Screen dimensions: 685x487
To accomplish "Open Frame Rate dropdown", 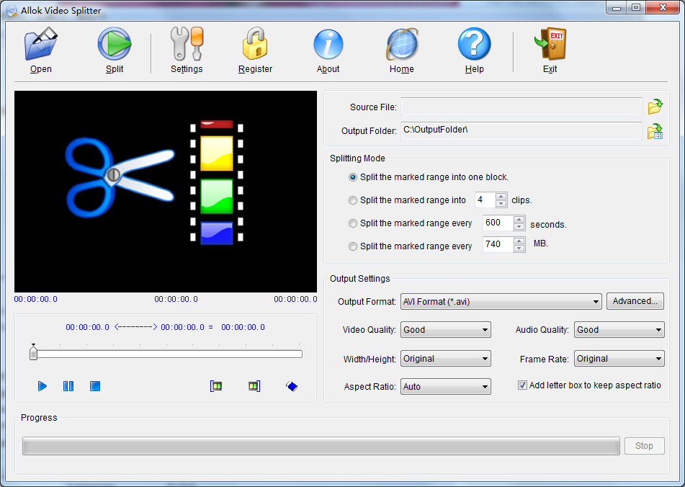I will click(x=619, y=359).
